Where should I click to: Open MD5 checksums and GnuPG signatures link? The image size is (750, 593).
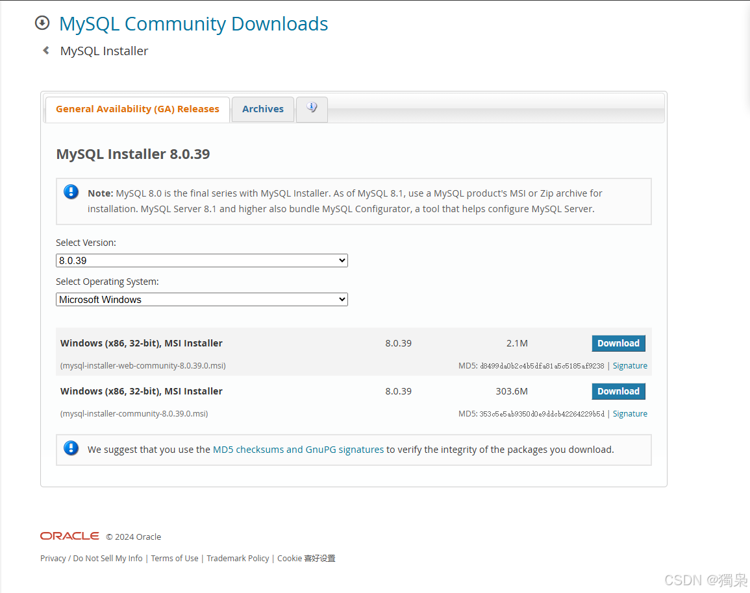point(298,450)
